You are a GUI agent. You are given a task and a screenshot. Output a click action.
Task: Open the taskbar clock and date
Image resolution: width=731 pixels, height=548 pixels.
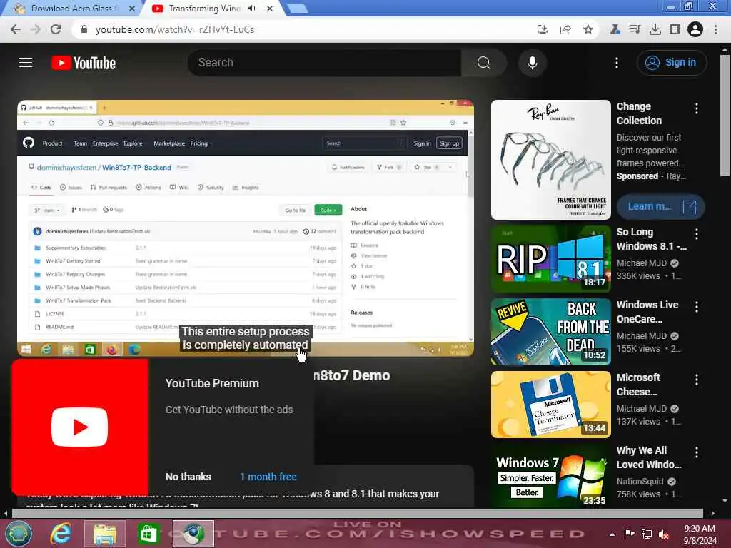700,534
